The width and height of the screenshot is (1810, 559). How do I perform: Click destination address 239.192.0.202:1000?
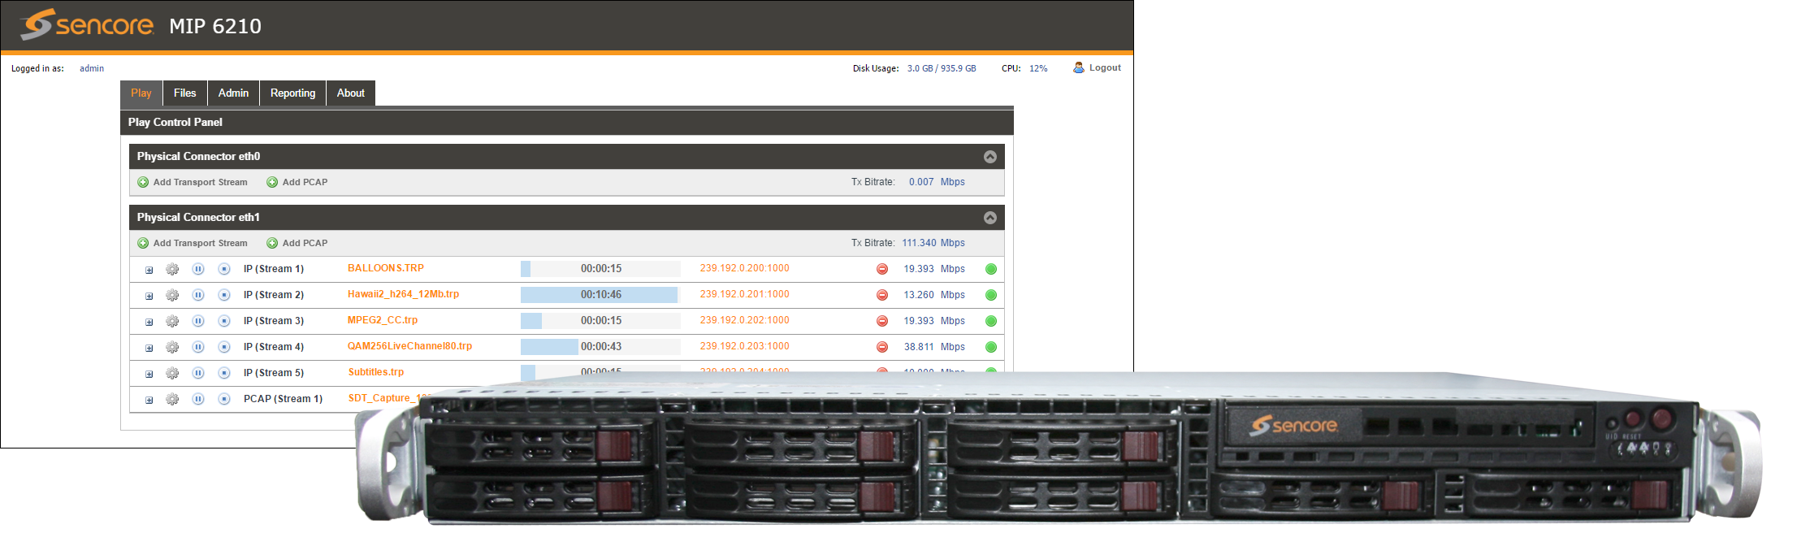click(x=745, y=320)
